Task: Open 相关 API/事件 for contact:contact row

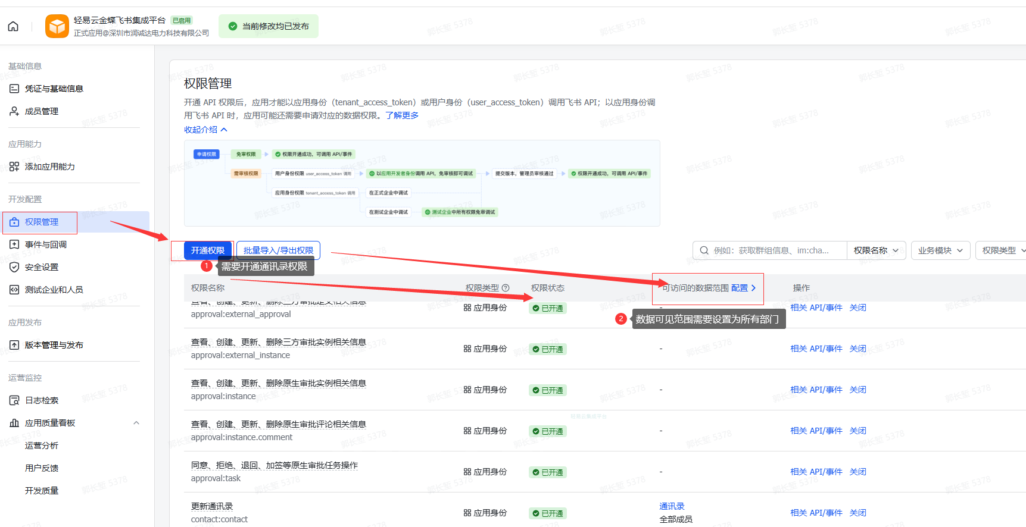Action: click(816, 513)
